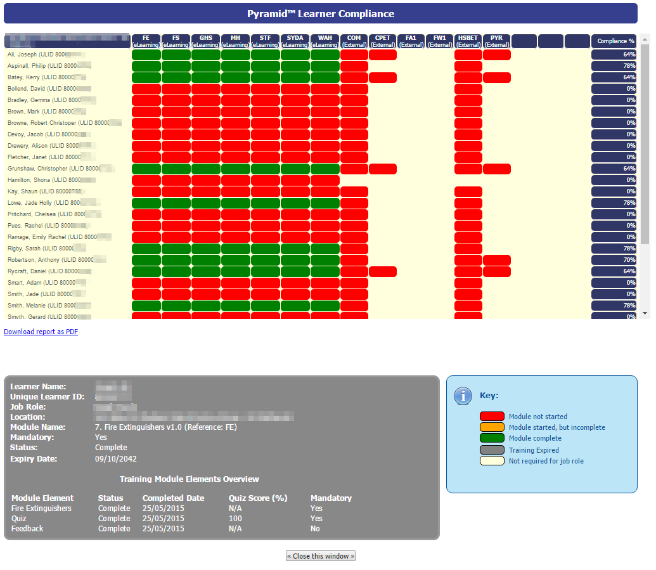The height and width of the screenshot is (570, 656).
Task: Download report as PDF
Action: click(x=41, y=332)
